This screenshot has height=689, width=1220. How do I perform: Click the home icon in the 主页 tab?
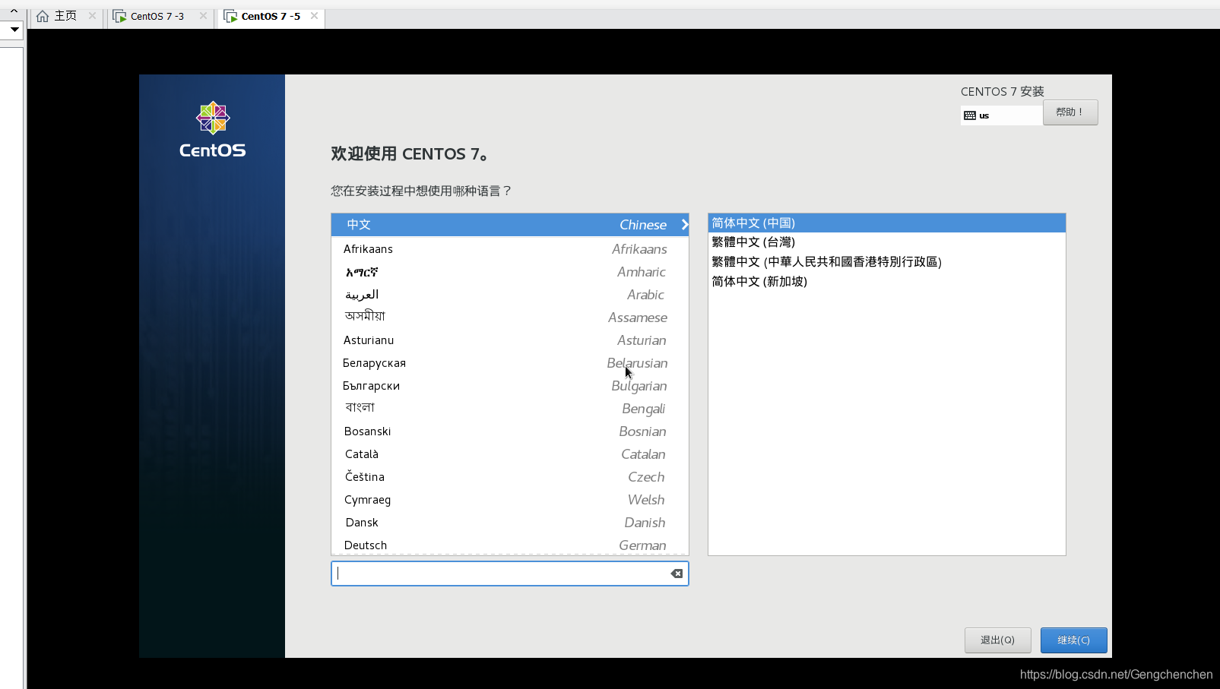43,16
